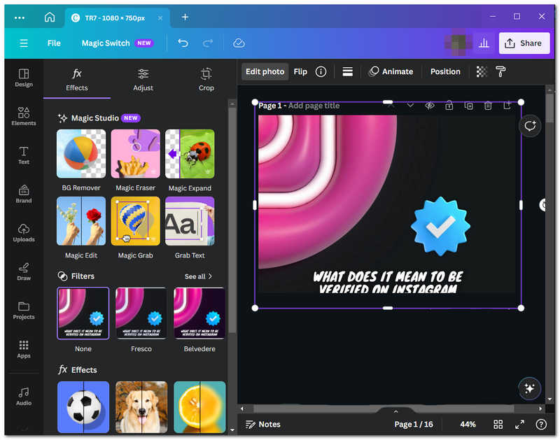560x440 pixels.
Task: Open the File menu
Action: coord(54,43)
